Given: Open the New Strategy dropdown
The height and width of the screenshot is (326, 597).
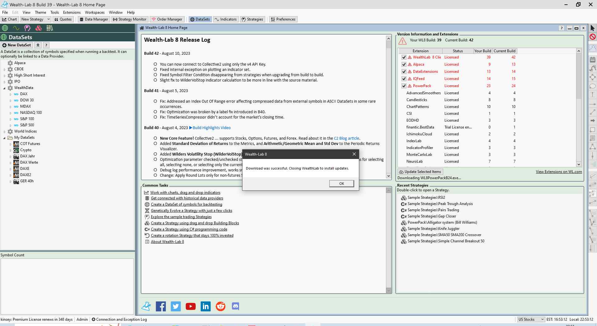Looking at the screenshot, I should coord(35,19).
